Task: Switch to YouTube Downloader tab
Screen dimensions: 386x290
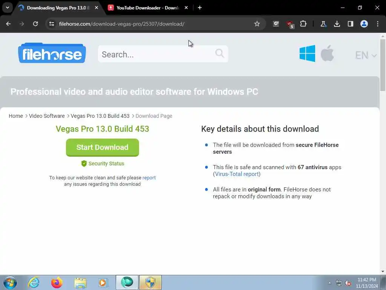Action: click(x=147, y=8)
